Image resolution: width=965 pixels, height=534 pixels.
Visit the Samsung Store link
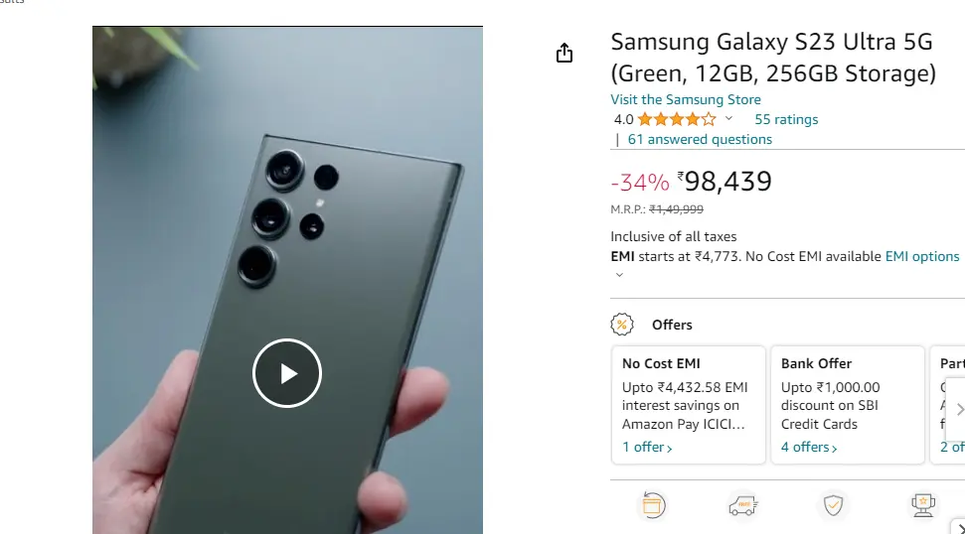point(686,99)
